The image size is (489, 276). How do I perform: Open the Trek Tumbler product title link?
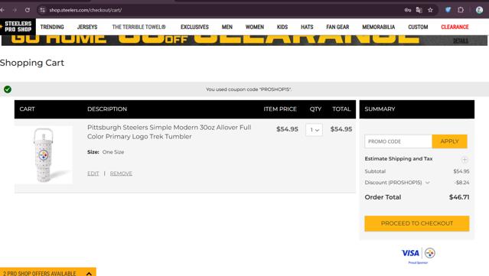click(x=169, y=132)
